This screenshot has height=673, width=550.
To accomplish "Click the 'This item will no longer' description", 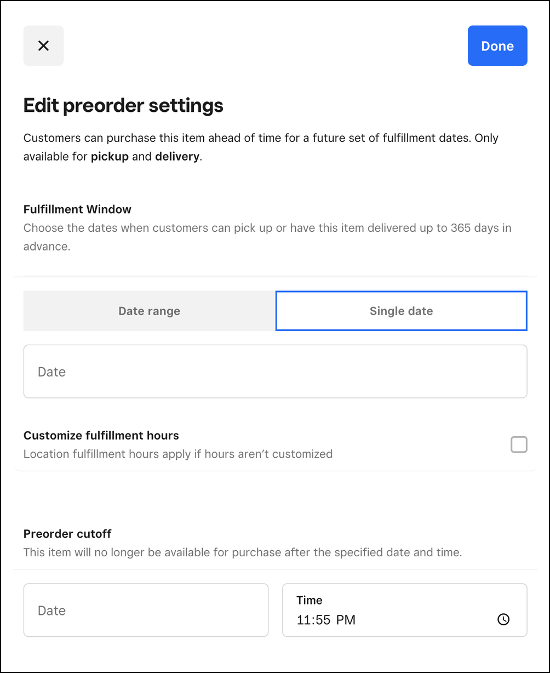I will point(243,552).
